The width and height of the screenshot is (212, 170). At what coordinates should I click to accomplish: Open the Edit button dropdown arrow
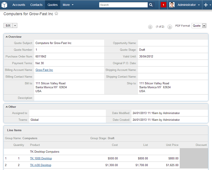[15, 25]
